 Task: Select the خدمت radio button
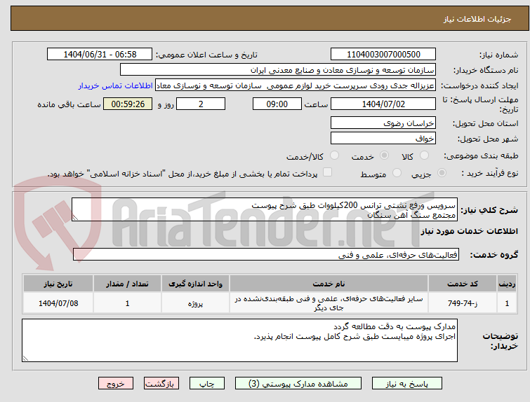384,155
